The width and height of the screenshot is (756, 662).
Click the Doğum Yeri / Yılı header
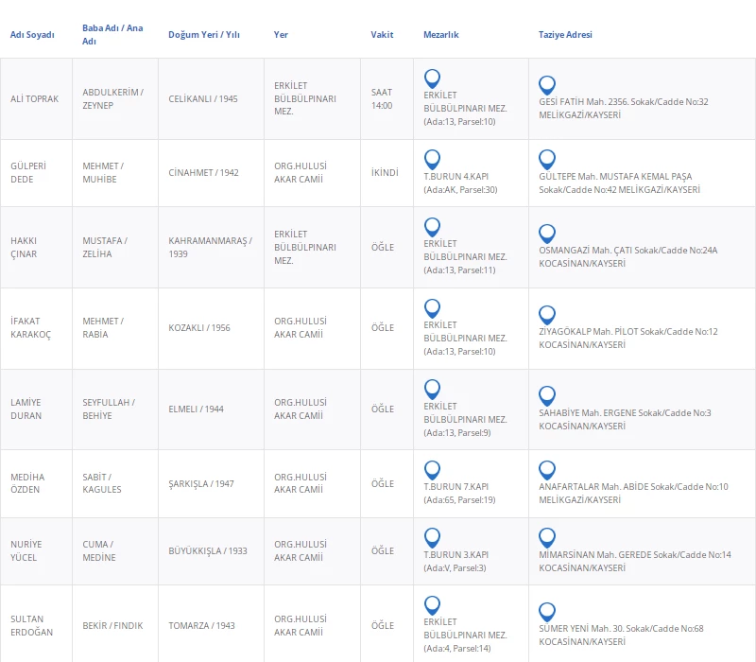pos(203,35)
